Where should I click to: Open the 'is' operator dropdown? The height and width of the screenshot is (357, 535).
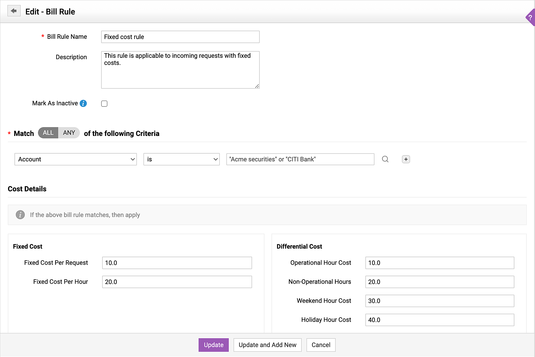(x=181, y=159)
